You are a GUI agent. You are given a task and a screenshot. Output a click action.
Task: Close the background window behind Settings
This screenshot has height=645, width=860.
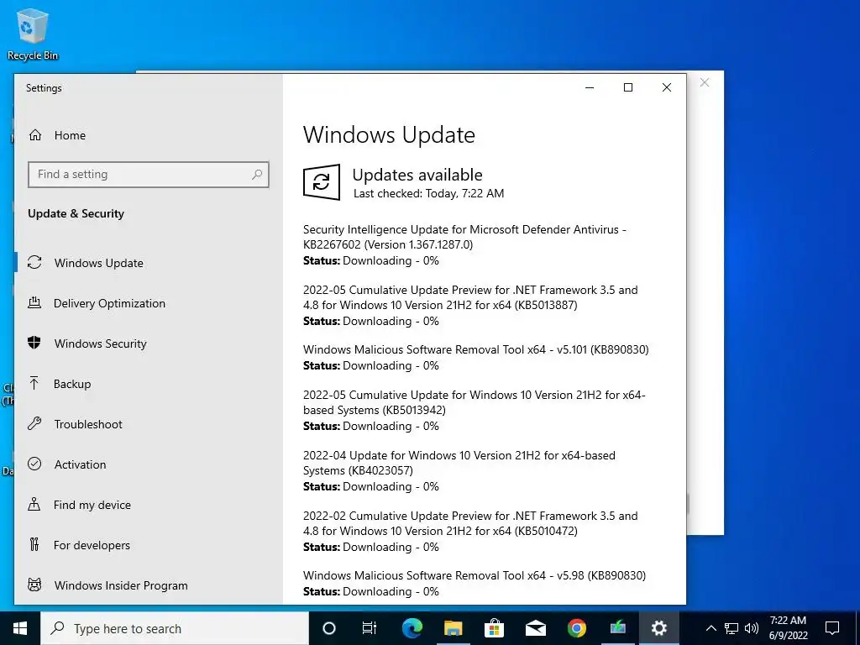coord(705,83)
